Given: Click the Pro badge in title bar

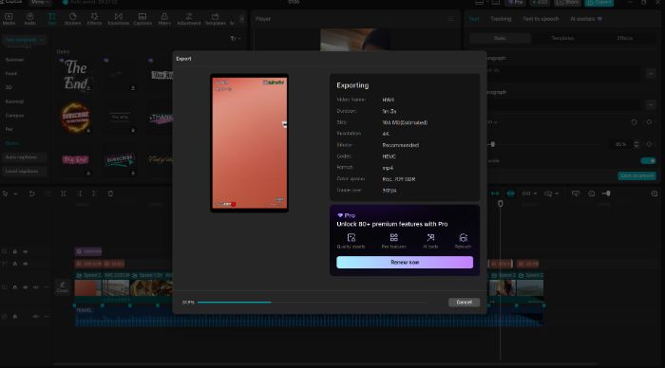Looking at the screenshot, I should pyautogui.click(x=515, y=3).
